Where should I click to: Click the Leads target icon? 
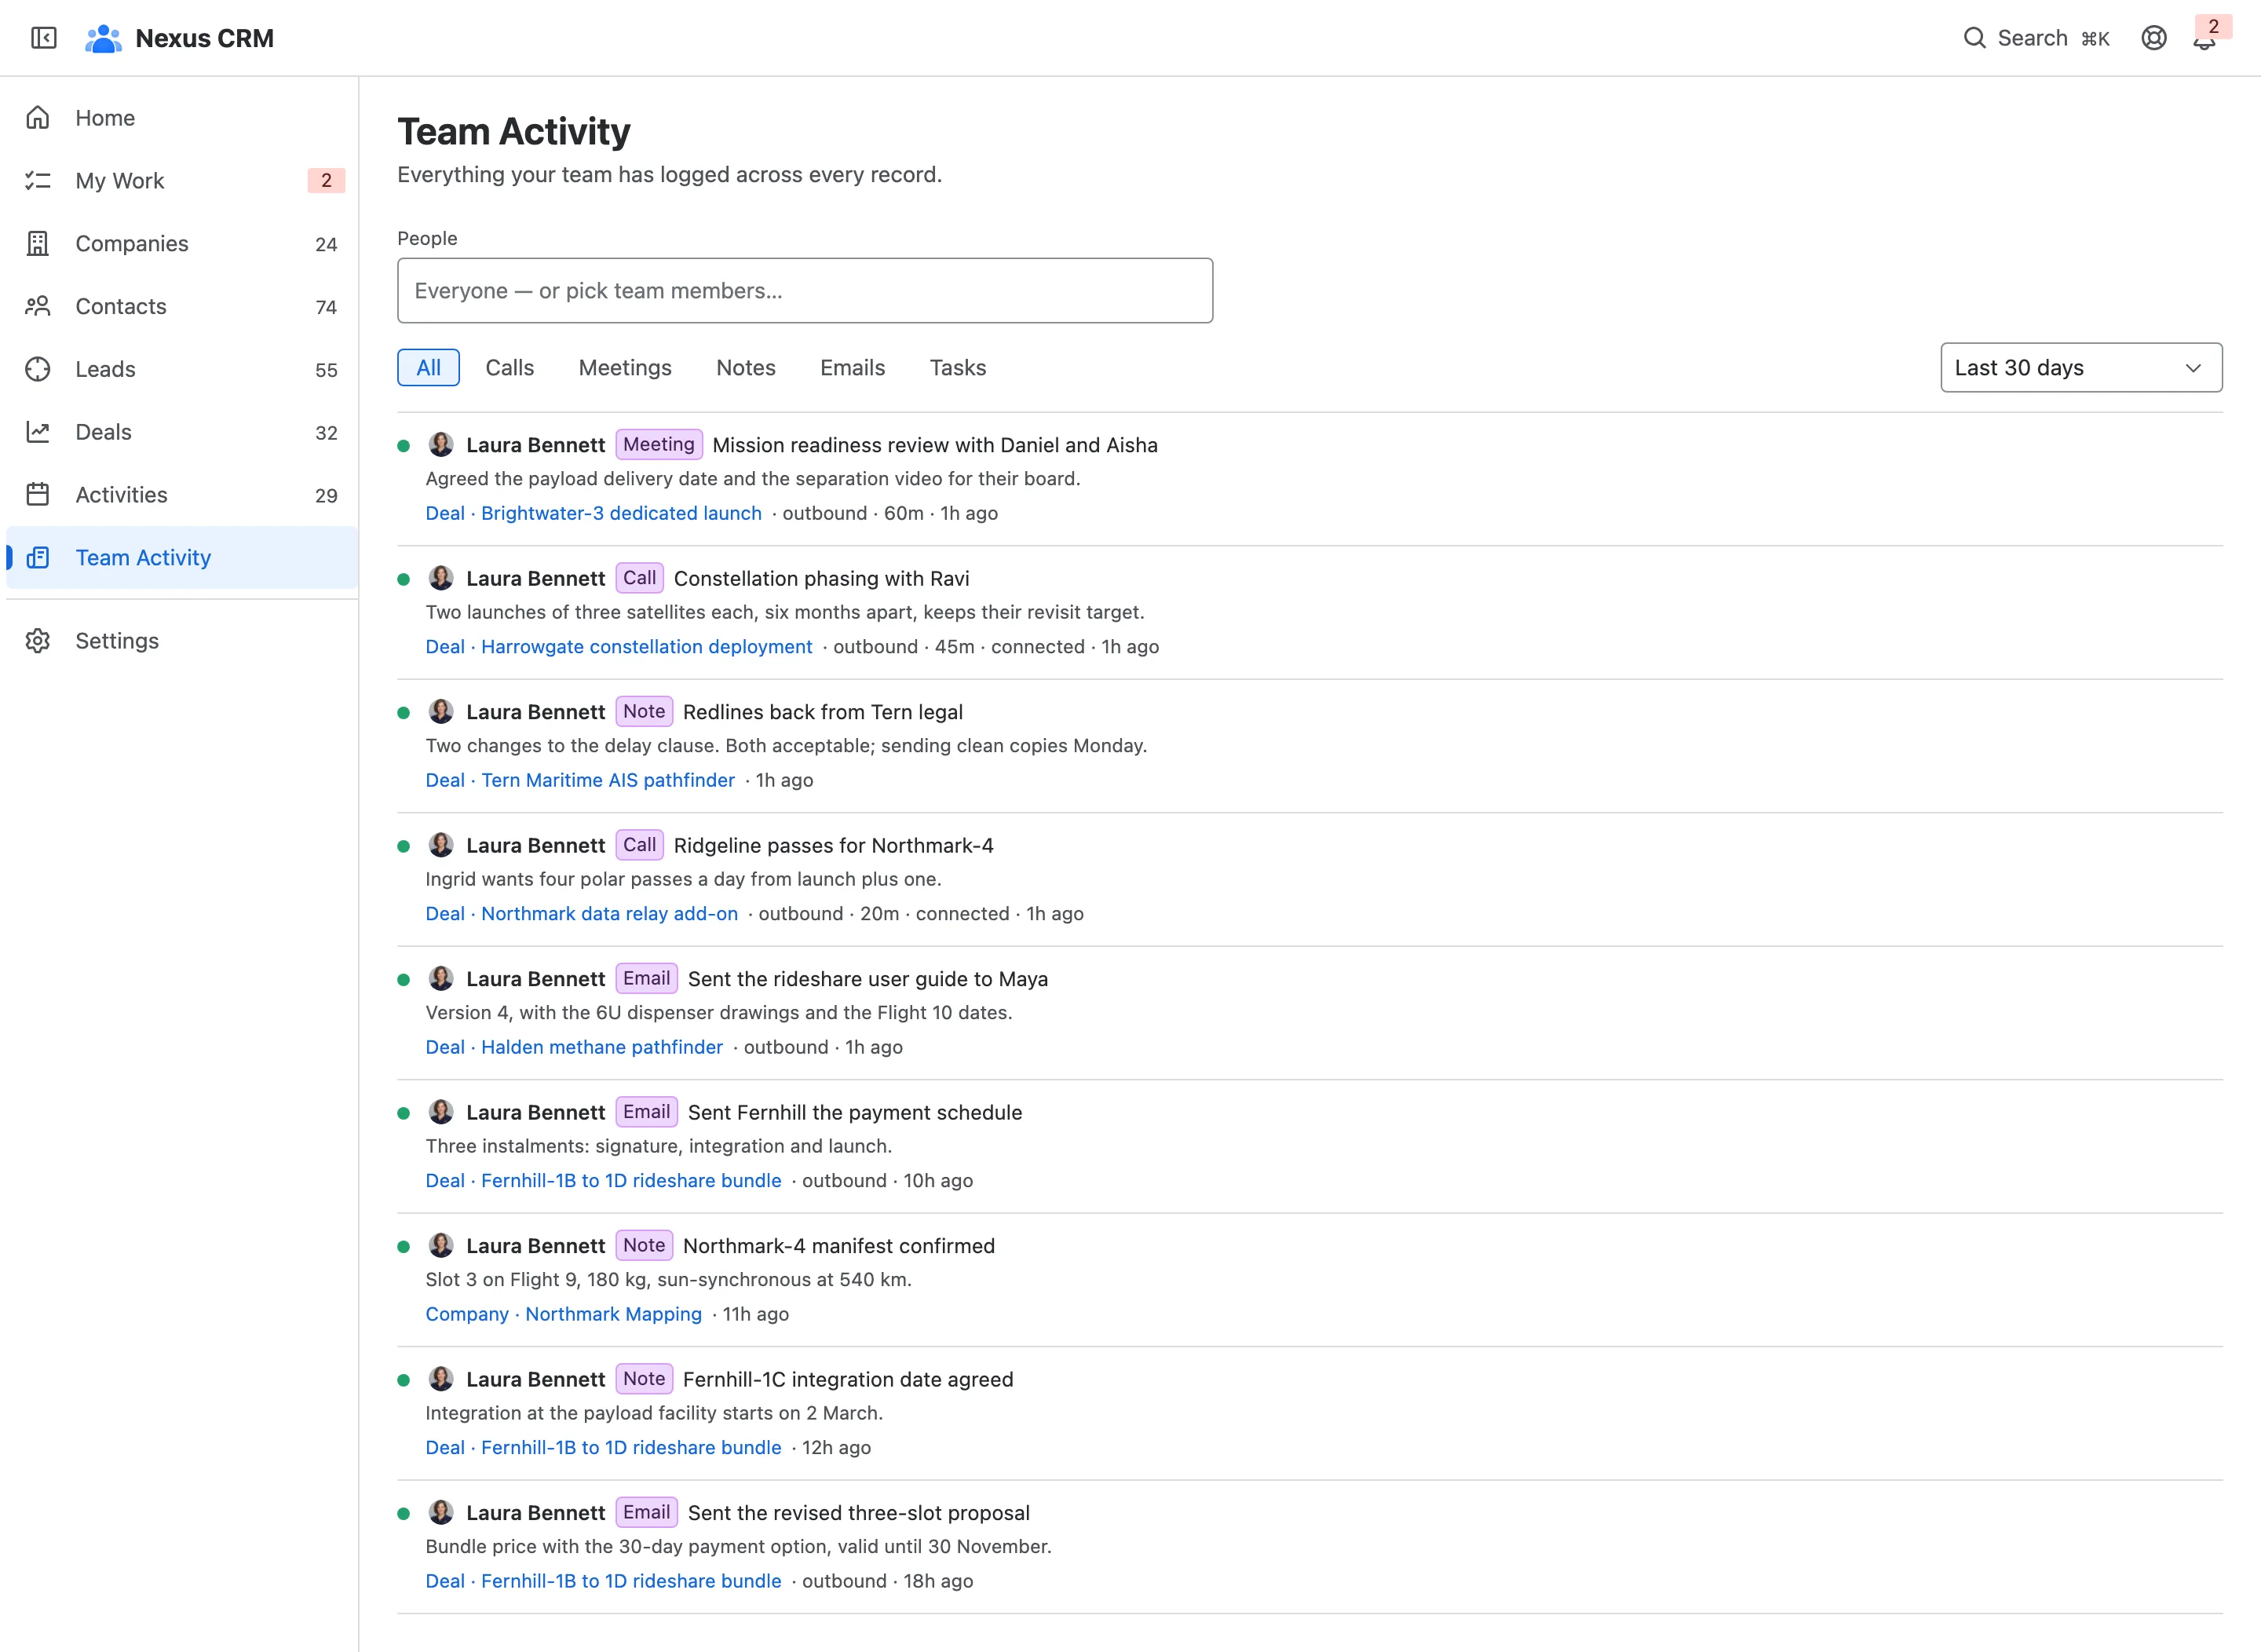[x=38, y=369]
